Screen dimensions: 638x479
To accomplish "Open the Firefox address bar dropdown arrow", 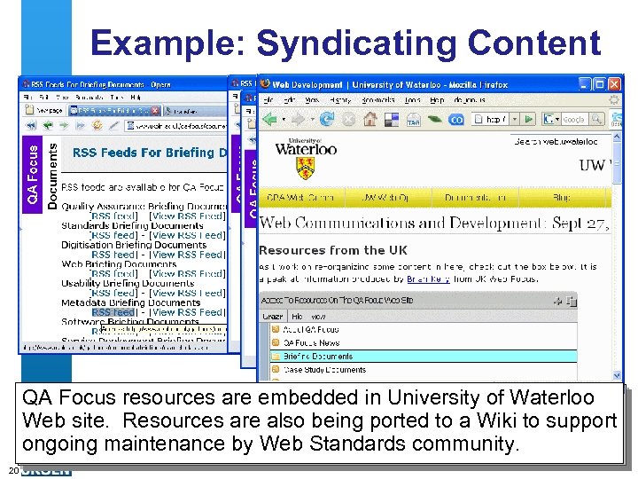I will (515, 120).
